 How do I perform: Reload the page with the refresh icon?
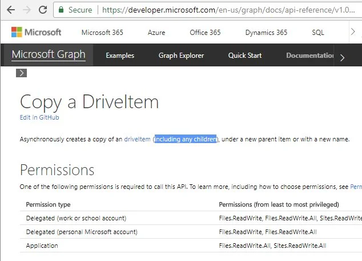43,10
